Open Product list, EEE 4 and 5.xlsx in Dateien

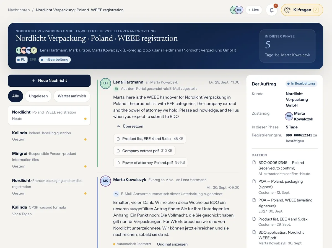click(285, 222)
